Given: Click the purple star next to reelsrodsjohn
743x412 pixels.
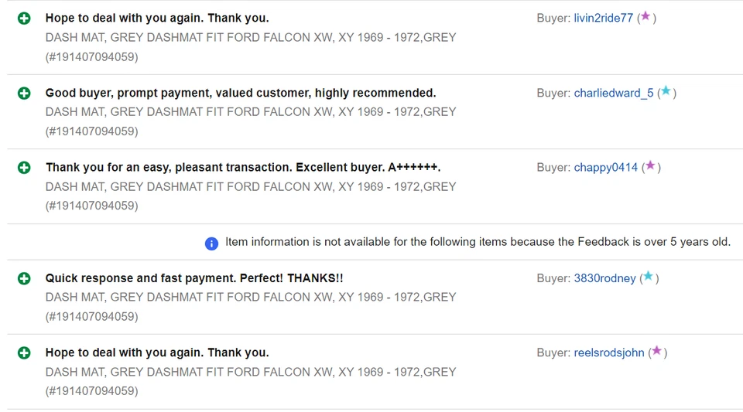Looking at the screenshot, I should (656, 351).
